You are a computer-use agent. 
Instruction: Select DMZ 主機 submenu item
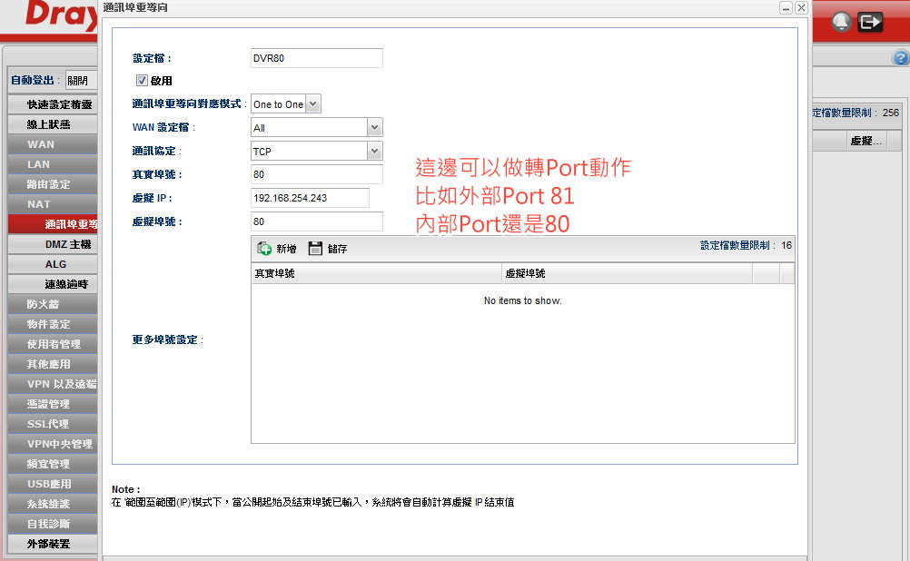[67, 244]
